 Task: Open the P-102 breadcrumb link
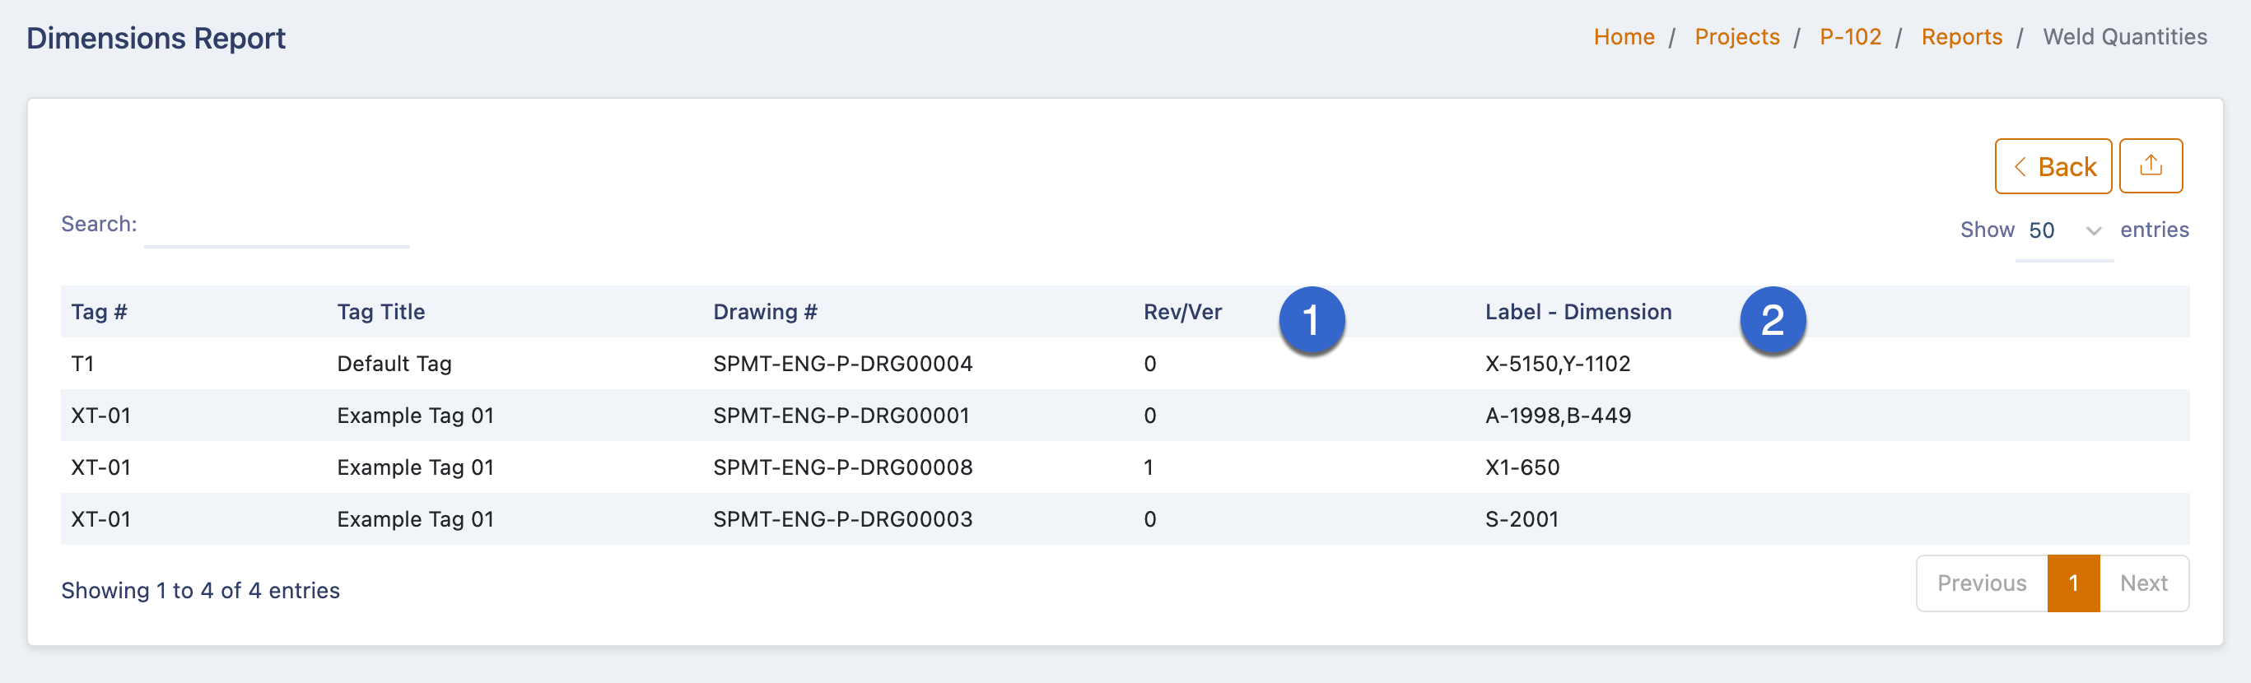(x=1850, y=37)
